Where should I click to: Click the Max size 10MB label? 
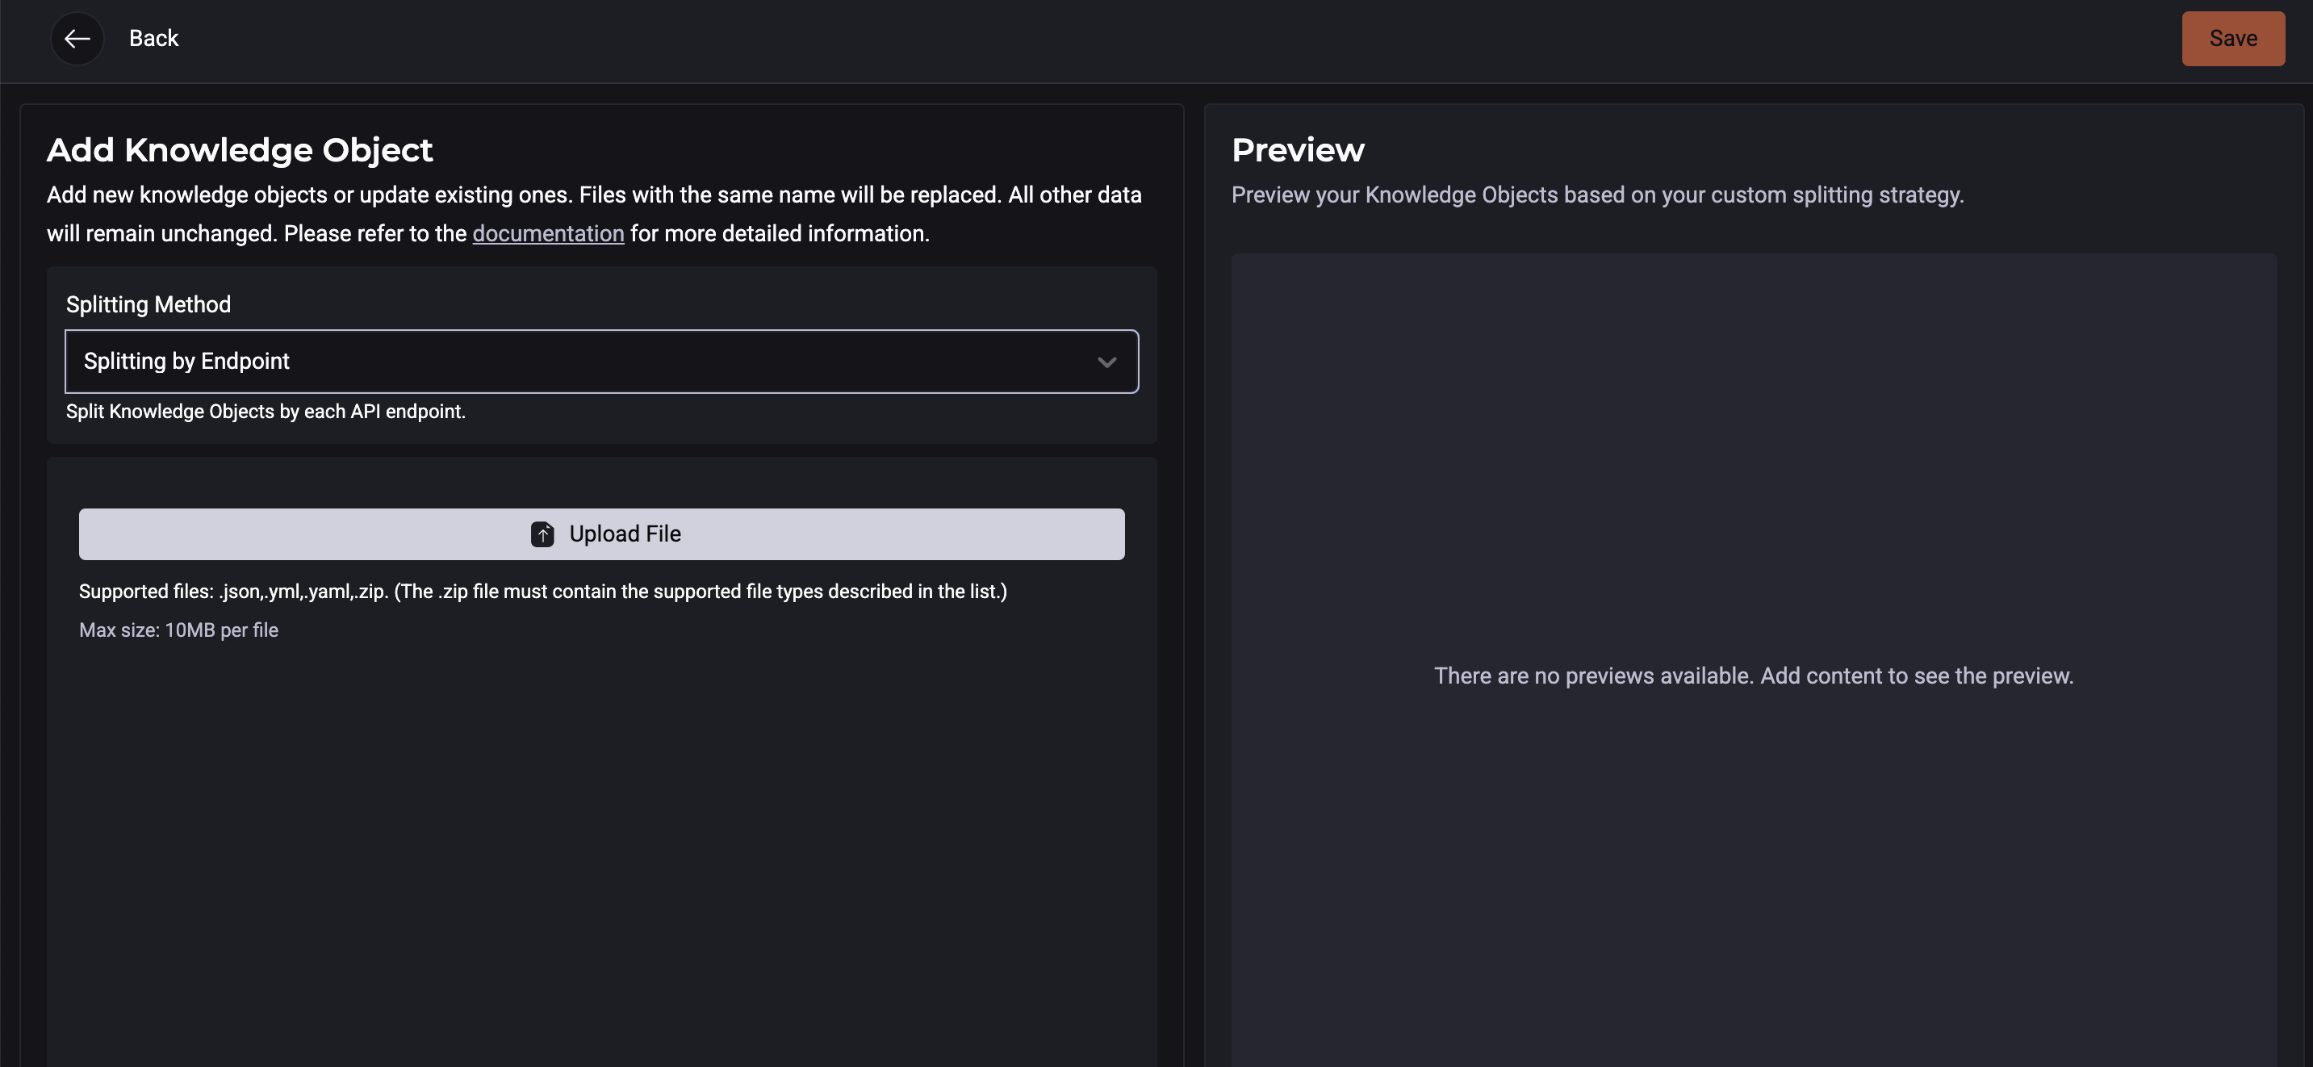[x=178, y=630]
